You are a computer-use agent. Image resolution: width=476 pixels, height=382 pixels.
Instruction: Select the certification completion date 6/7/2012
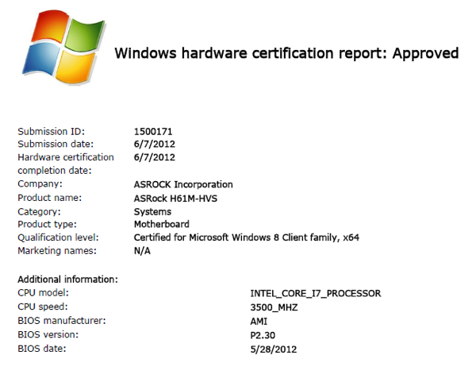tap(155, 157)
